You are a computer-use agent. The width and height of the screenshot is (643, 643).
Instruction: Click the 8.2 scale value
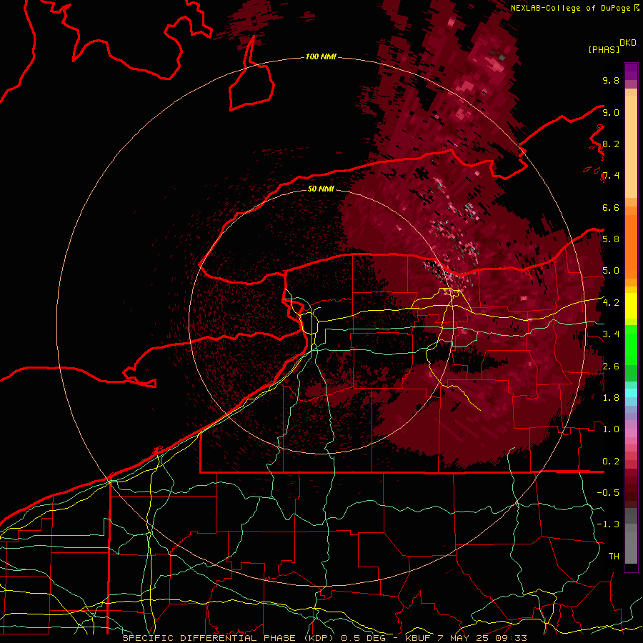tap(611, 144)
